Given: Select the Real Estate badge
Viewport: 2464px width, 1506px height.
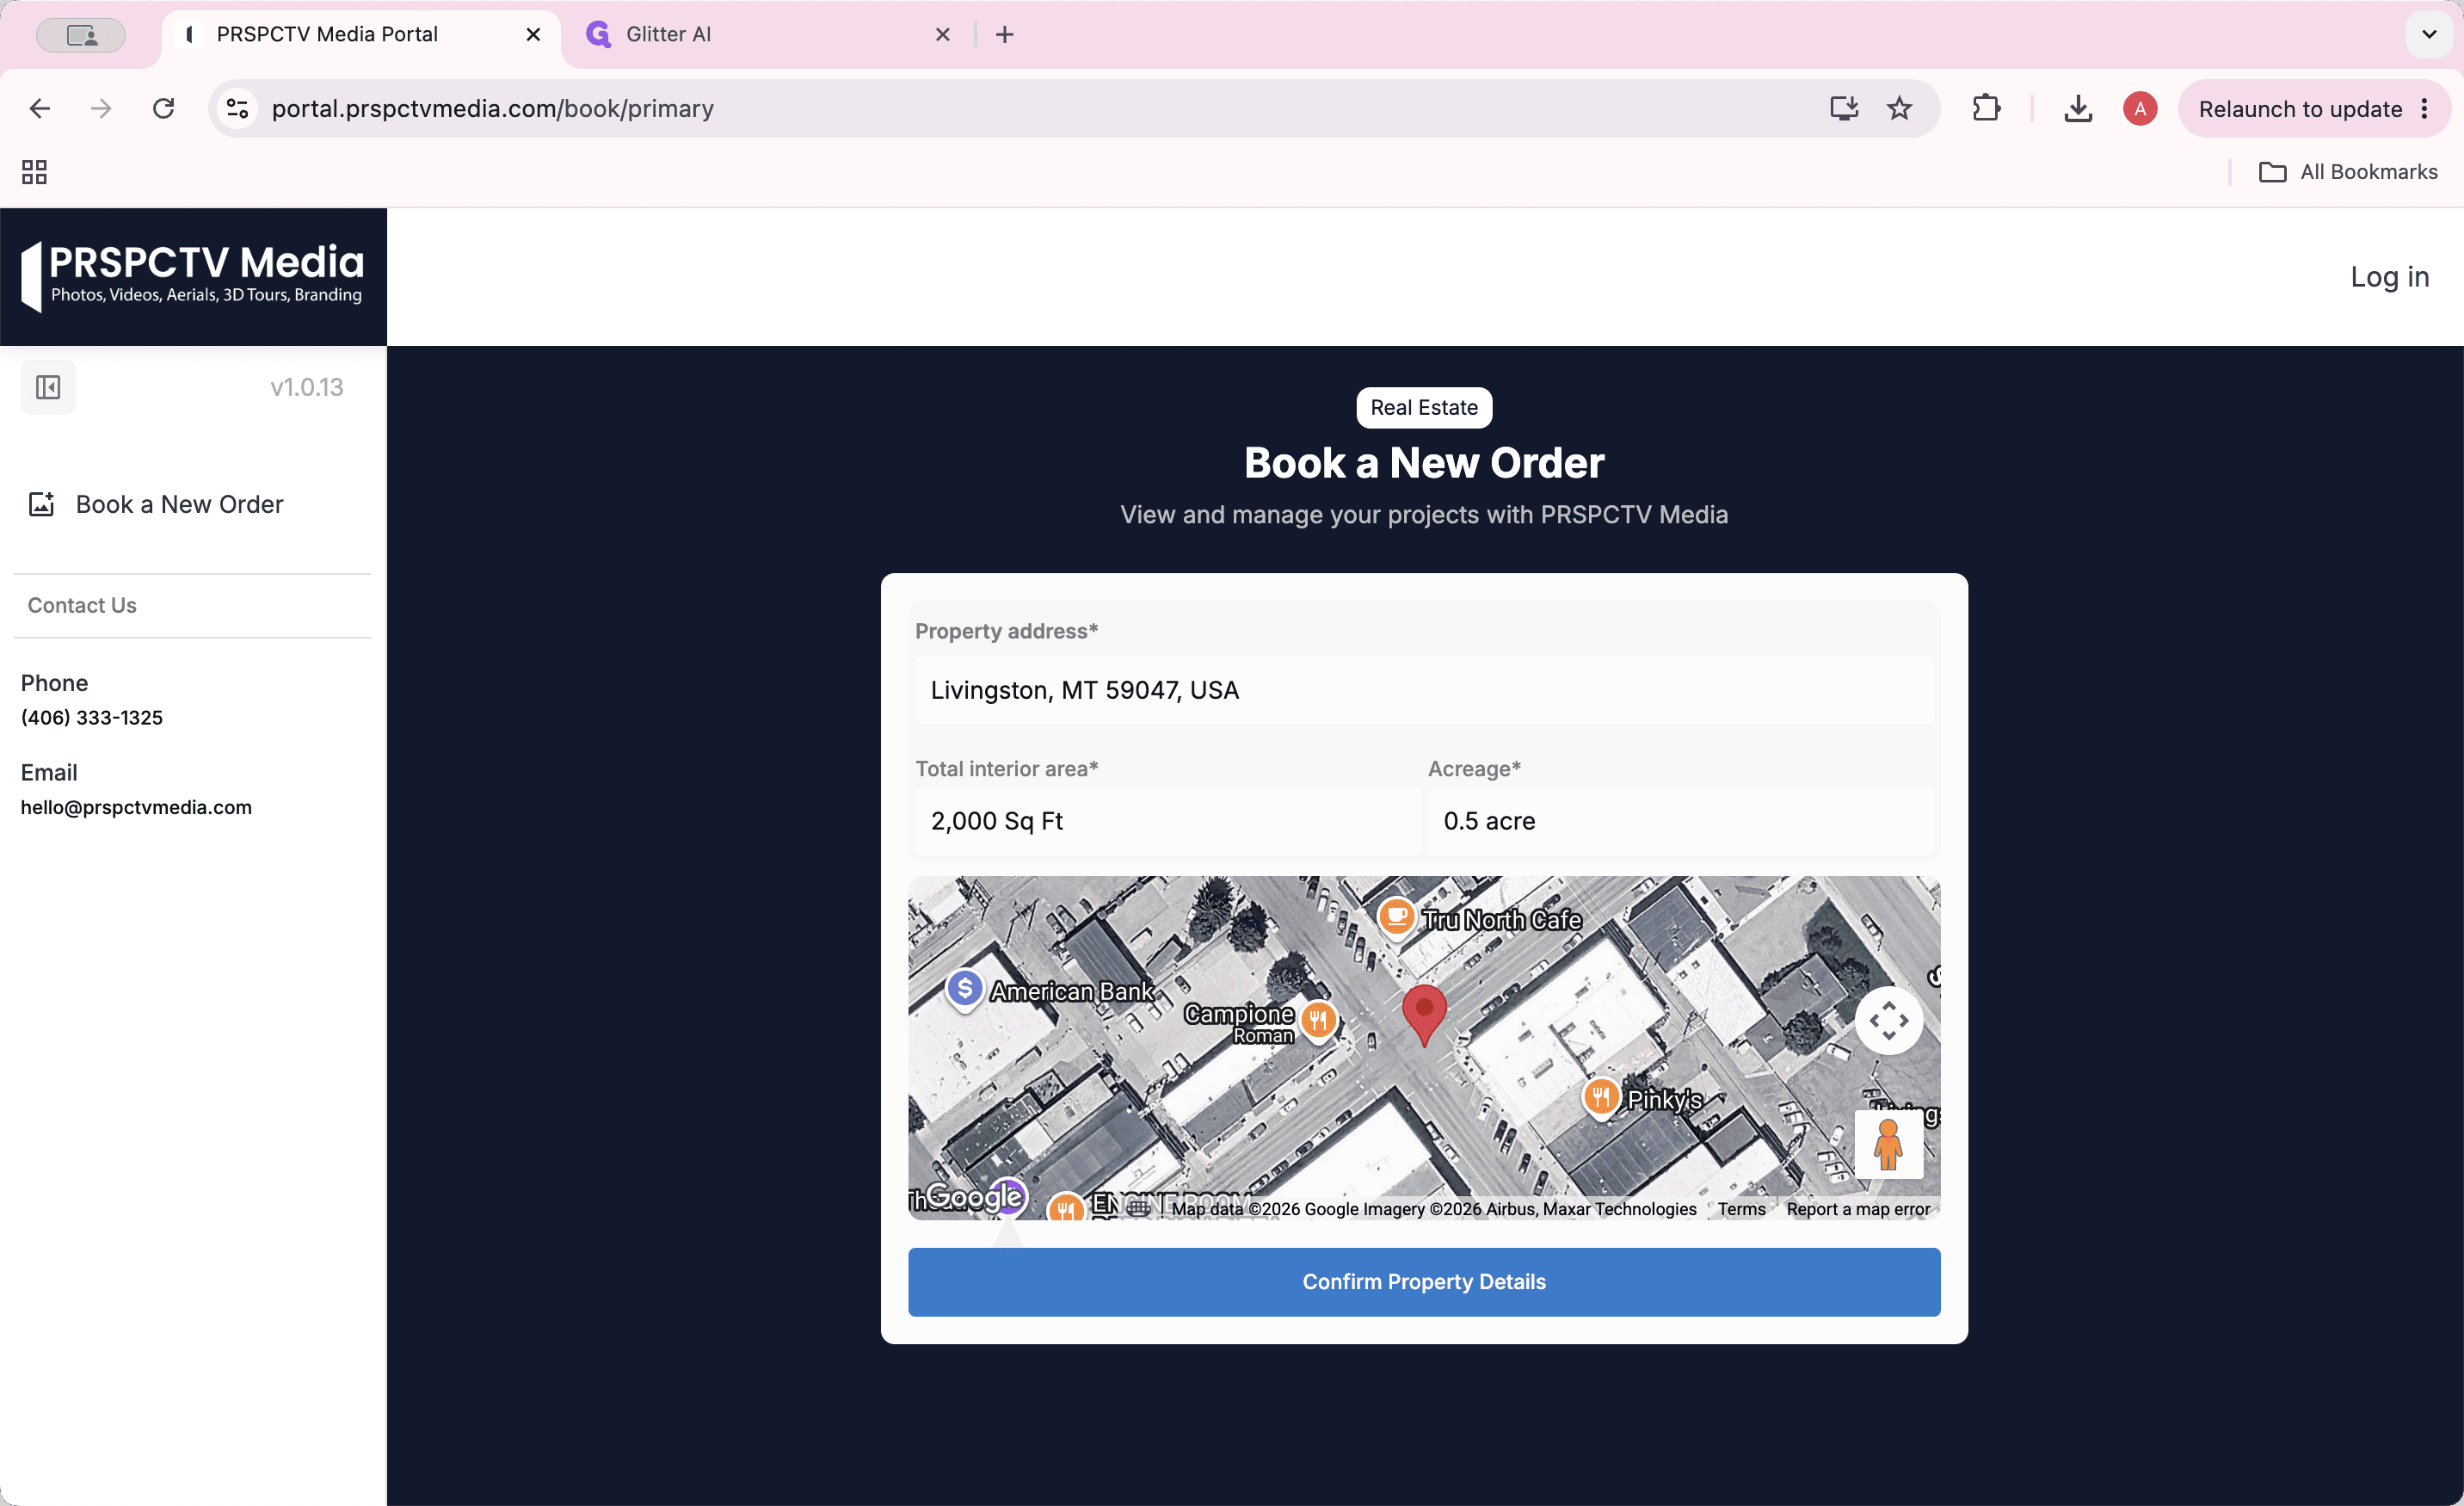Looking at the screenshot, I should click(x=1423, y=407).
